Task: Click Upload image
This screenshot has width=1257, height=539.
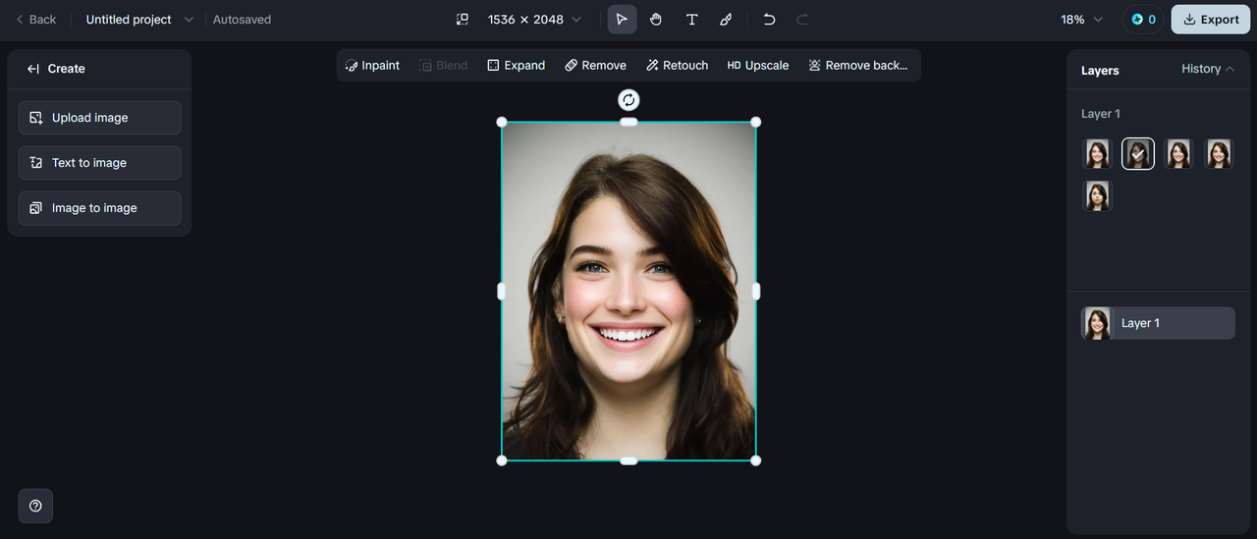Action: pos(99,118)
